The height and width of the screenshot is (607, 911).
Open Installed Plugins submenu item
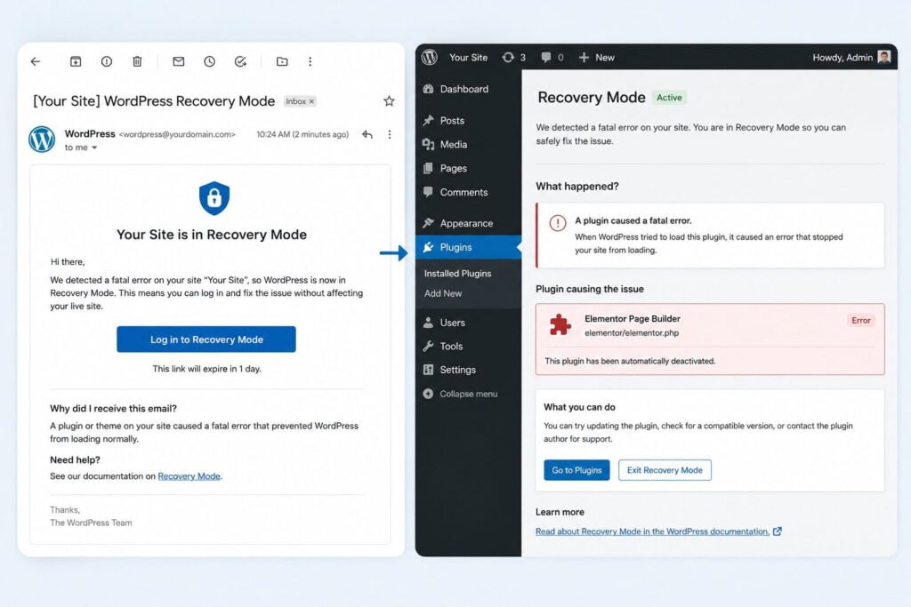[457, 274]
